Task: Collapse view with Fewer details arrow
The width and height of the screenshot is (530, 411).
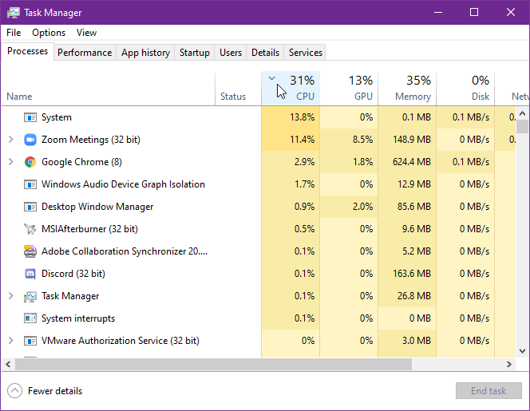Action: pyautogui.click(x=14, y=391)
